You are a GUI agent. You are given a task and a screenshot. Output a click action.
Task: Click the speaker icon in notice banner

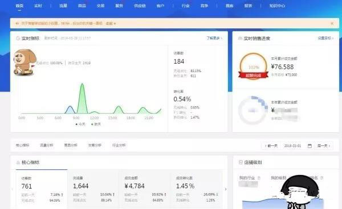17,23
